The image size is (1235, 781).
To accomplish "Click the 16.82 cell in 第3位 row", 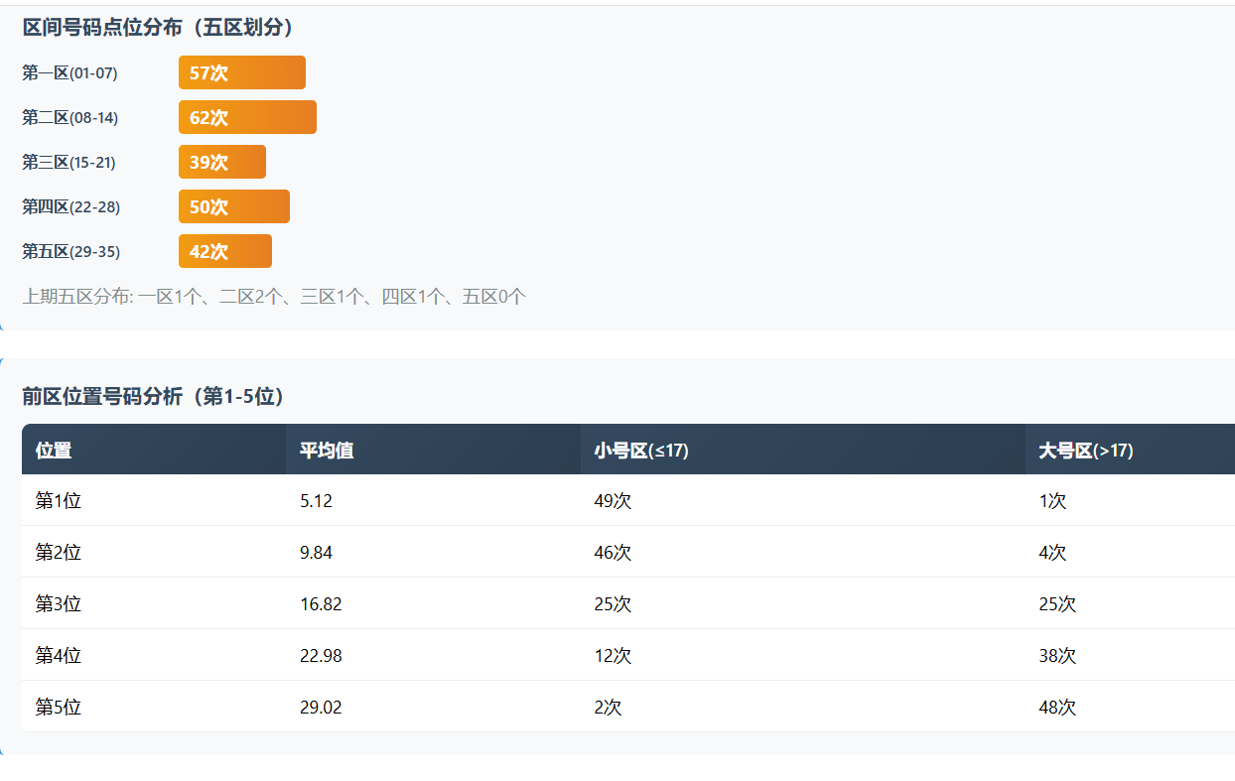I will click(321, 604).
